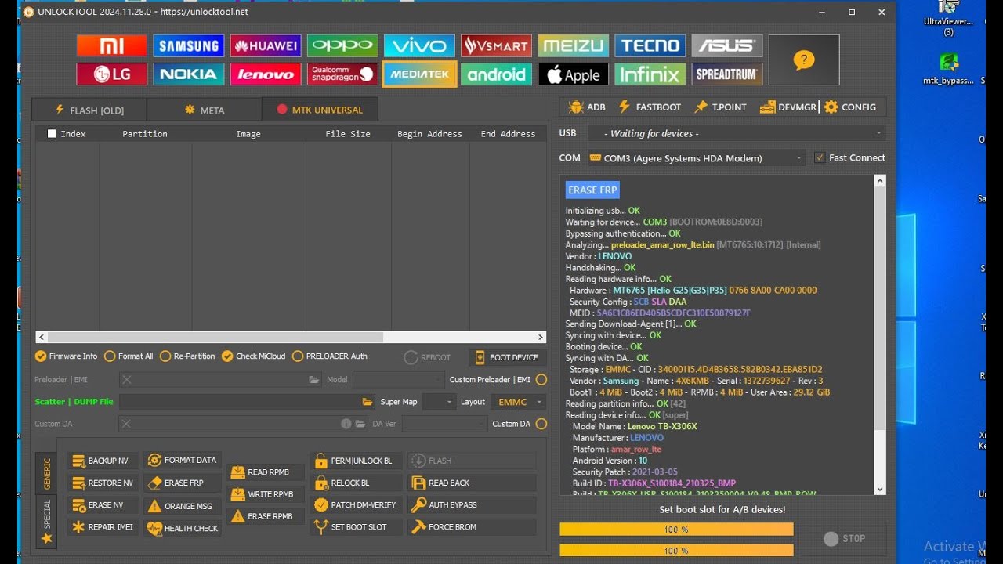Choose the Samsung brand tile

[189, 45]
